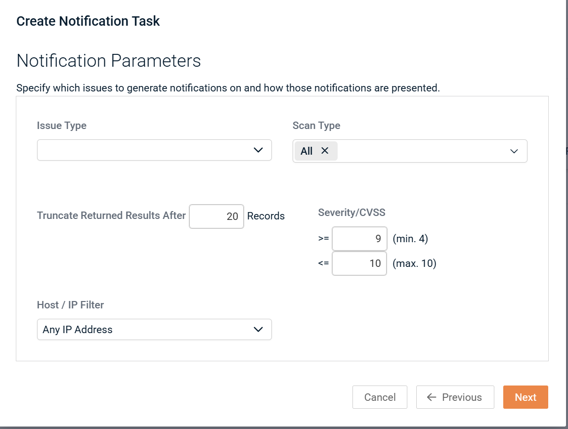Click the "Notification Parameters" heading
Viewport: 568px width, 429px height.
[109, 61]
